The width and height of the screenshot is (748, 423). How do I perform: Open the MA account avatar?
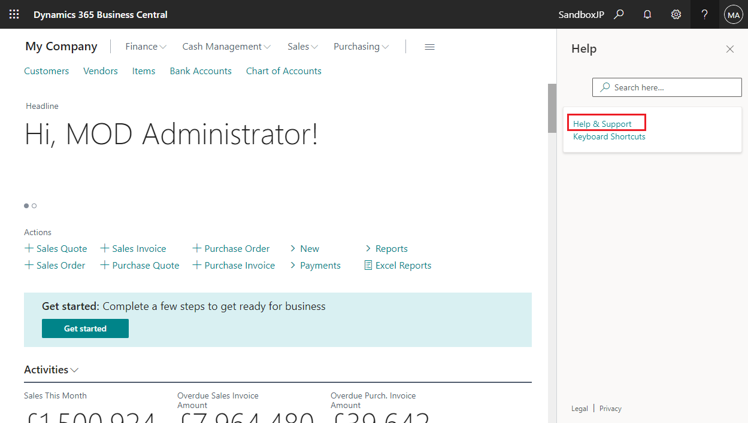733,14
